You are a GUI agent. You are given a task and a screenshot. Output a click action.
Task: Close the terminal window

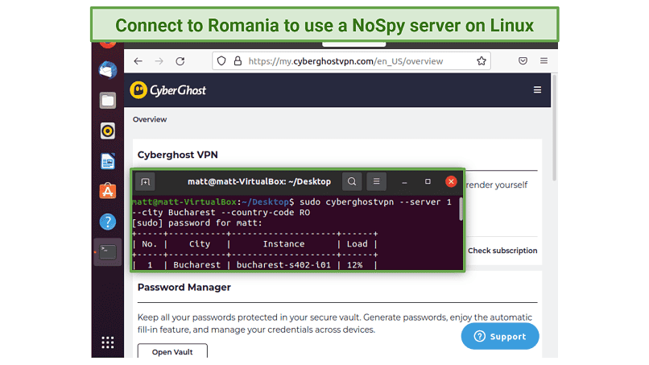451,181
